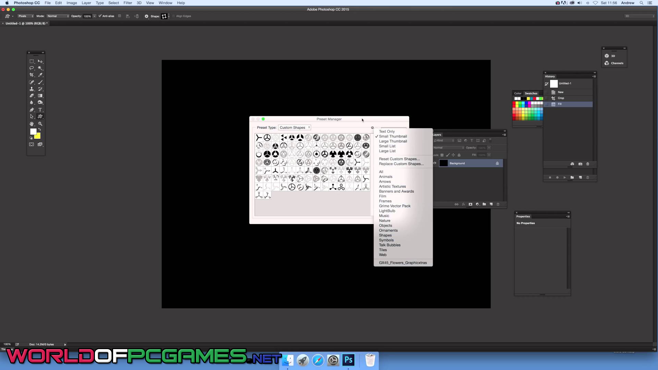Hide the Background layer eye icon
The height and width of the screenshot is (370, 658).
pos(435,163)
